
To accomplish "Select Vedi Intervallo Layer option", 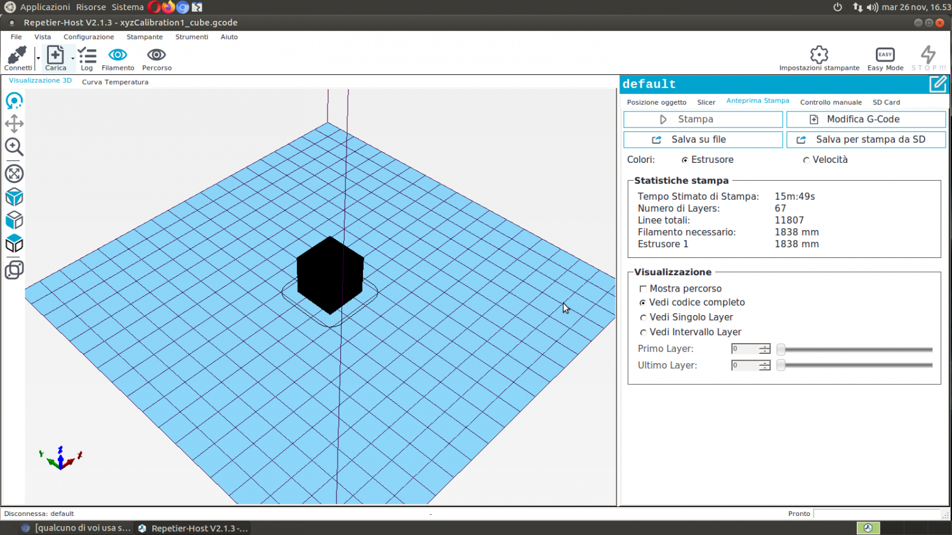I will tap(643, 332).
